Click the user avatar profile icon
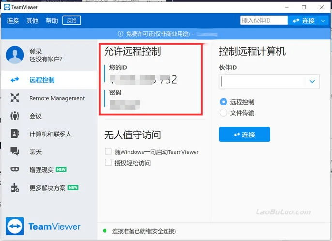Viewport: 332px width, 241px height. (15, 55)
